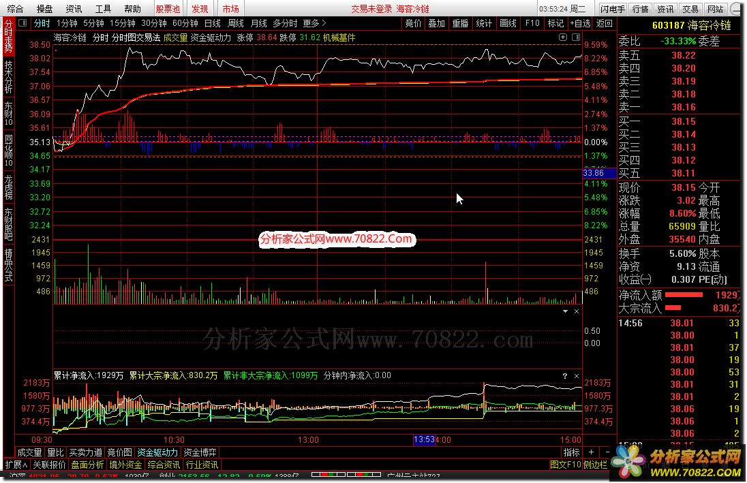Select the 周线 period

click(235, 23)
